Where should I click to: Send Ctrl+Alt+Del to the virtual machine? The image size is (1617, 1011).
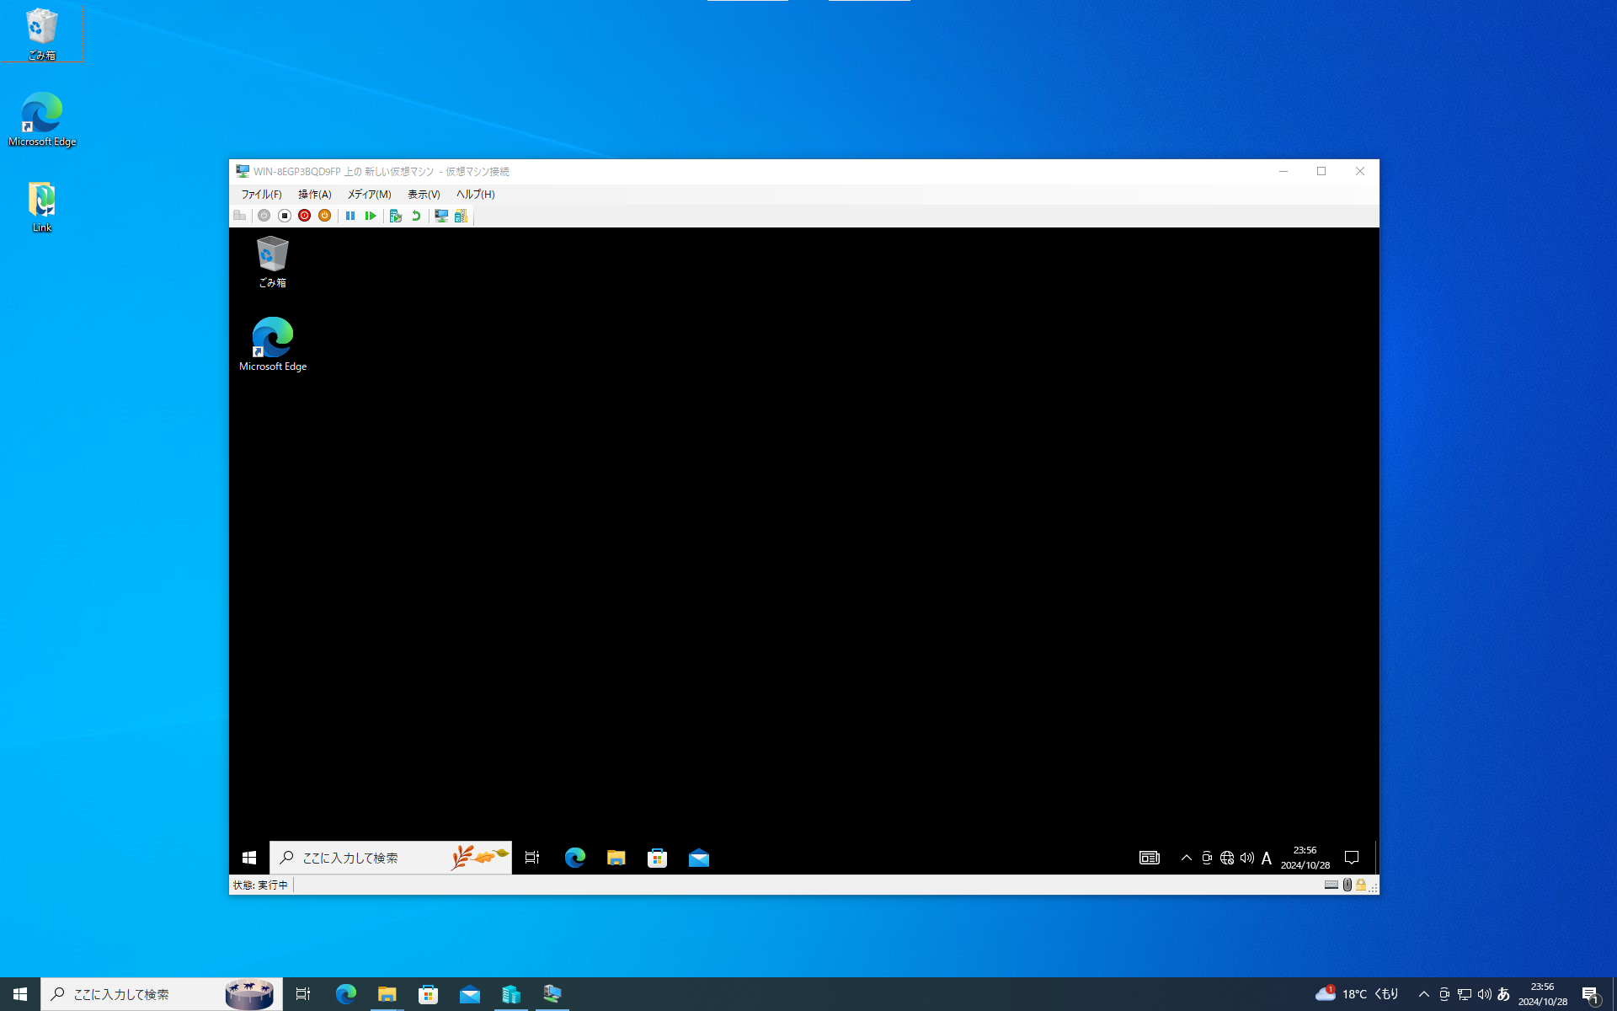240,216
